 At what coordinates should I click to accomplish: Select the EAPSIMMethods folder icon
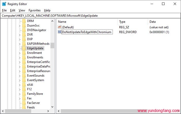tap(24, 44)
